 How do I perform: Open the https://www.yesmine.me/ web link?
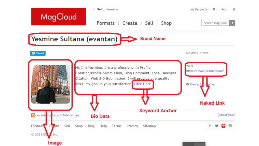coord(205,71)
